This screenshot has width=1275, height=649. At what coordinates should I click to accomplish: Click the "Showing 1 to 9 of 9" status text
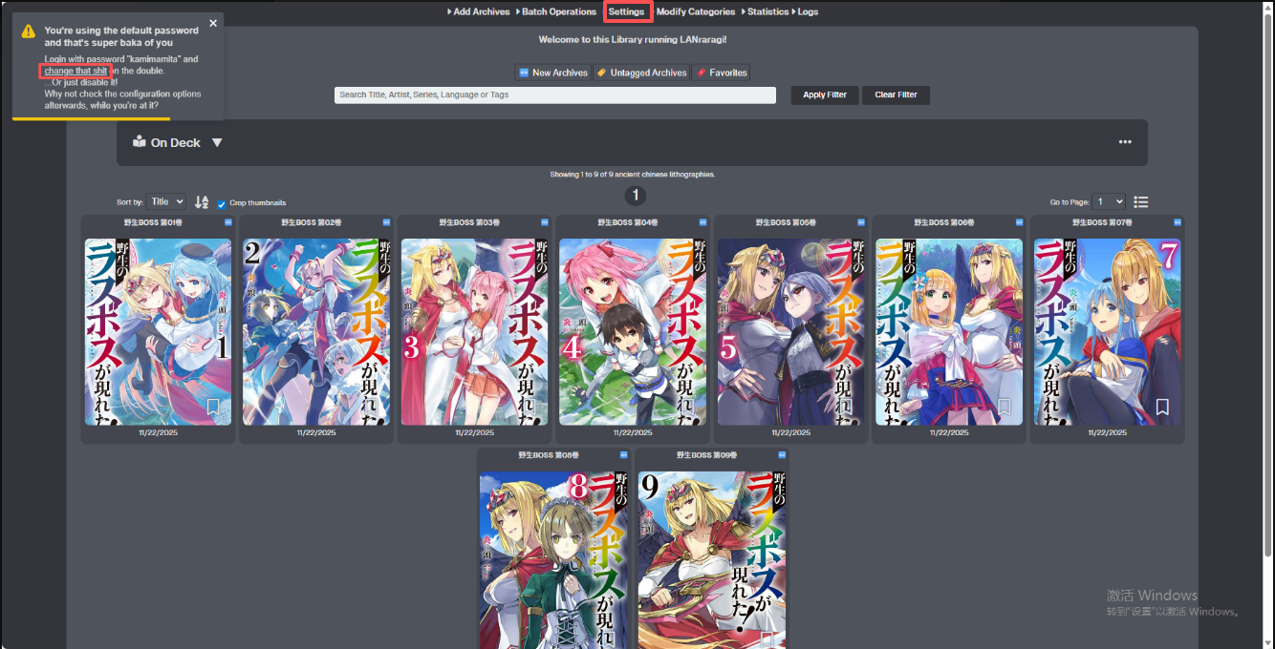(x=633, y=175)
